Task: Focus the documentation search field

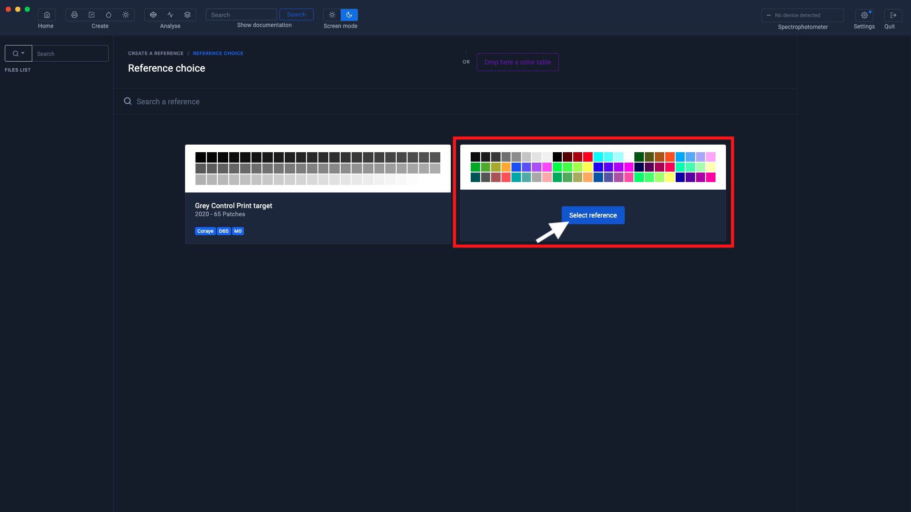Action: coord(242,15)
